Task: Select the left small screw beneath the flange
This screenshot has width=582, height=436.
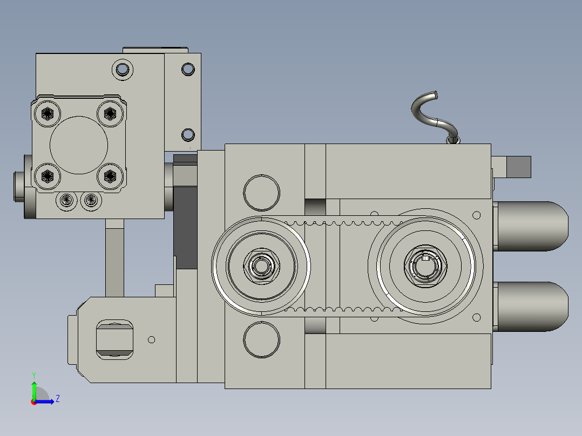Action: click(x=66, y=200)
